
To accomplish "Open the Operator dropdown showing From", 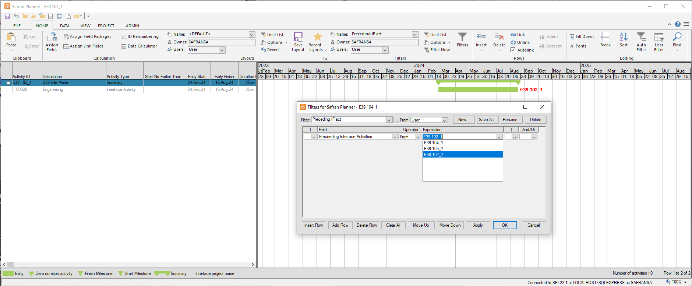I will pos(418,137).
